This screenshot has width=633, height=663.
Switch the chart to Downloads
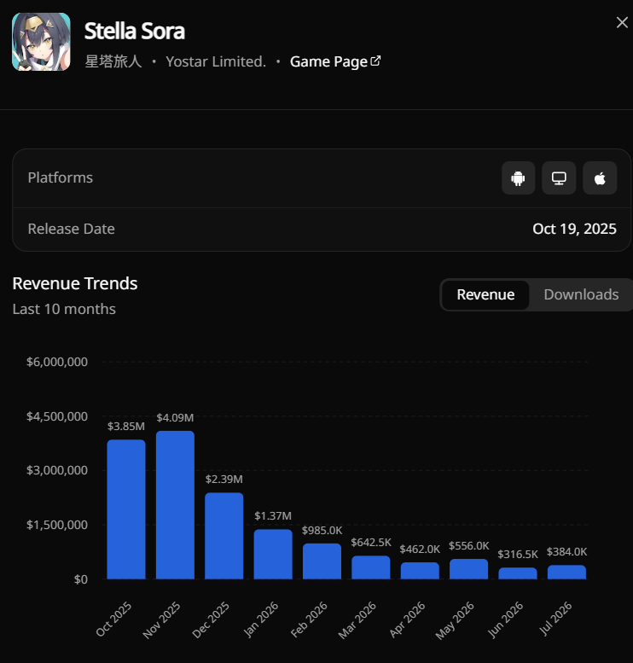[x=581, y=294]
